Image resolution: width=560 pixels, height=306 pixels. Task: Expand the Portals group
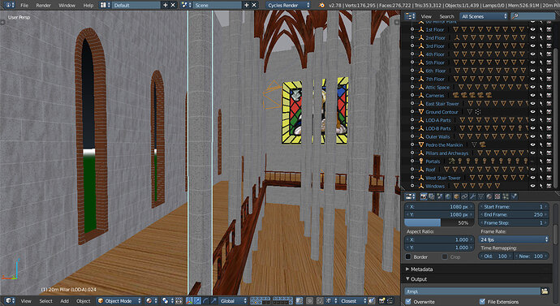pos(412,162)
